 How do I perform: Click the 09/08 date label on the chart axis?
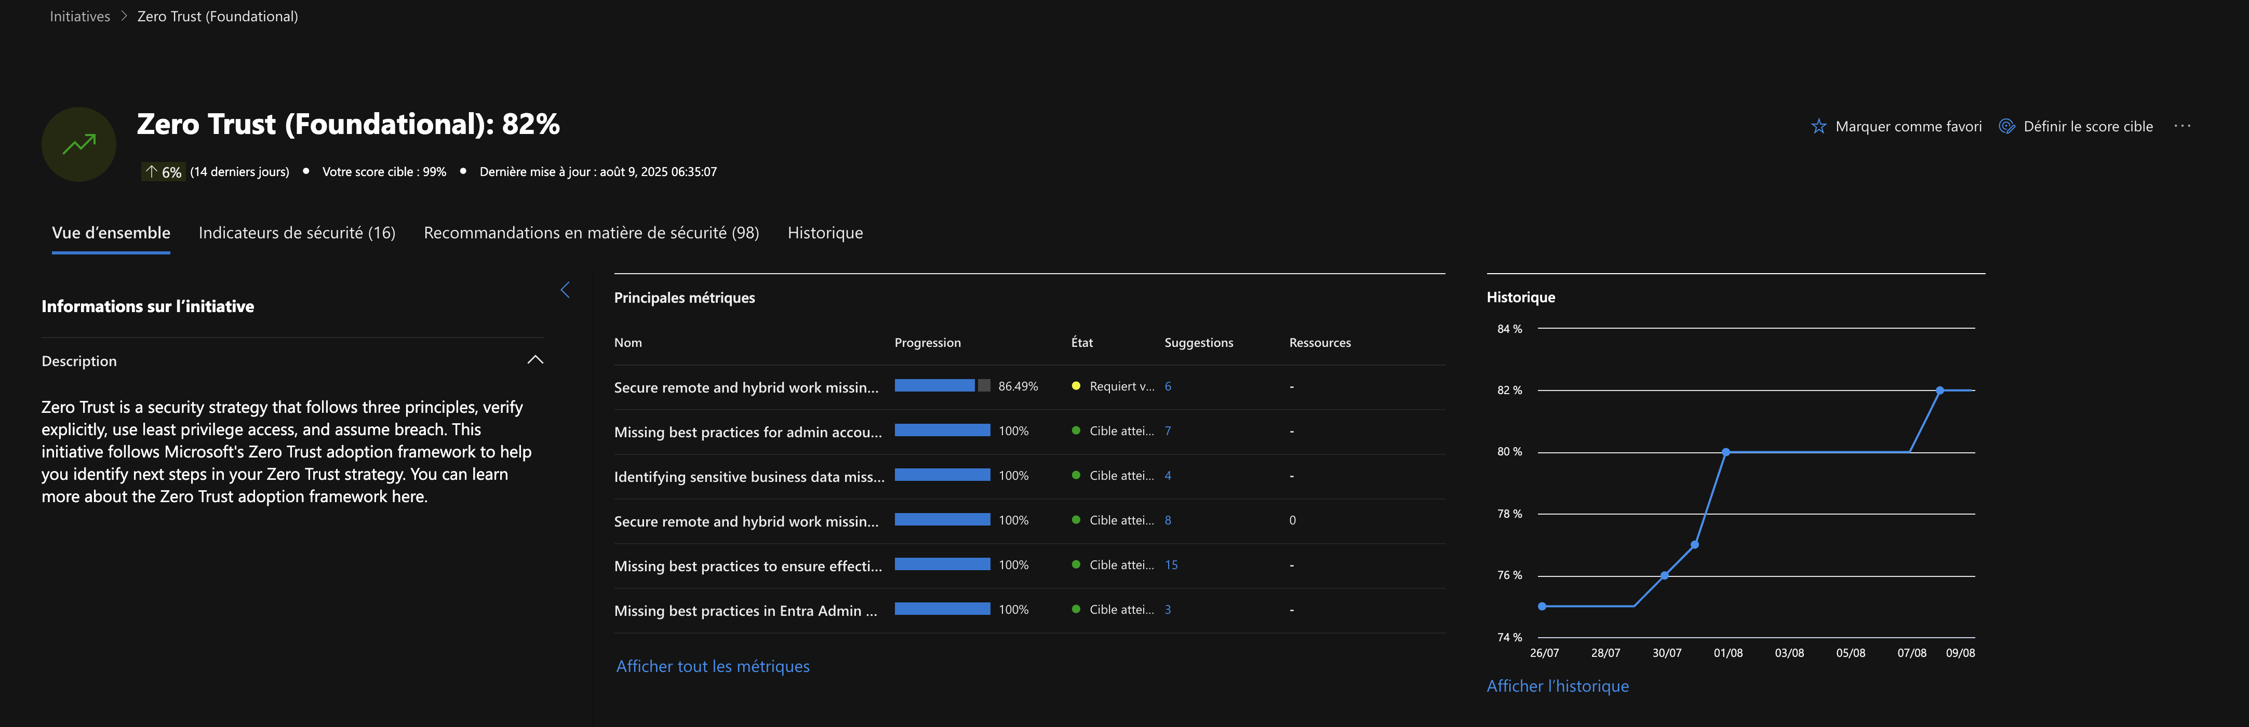[x=1960, y=653]
